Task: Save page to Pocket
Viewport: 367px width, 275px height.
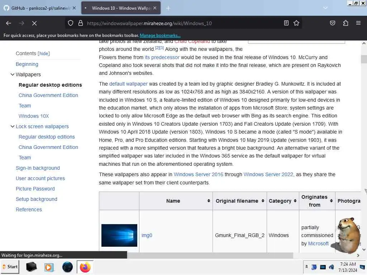Action: [x=332, y=23]
